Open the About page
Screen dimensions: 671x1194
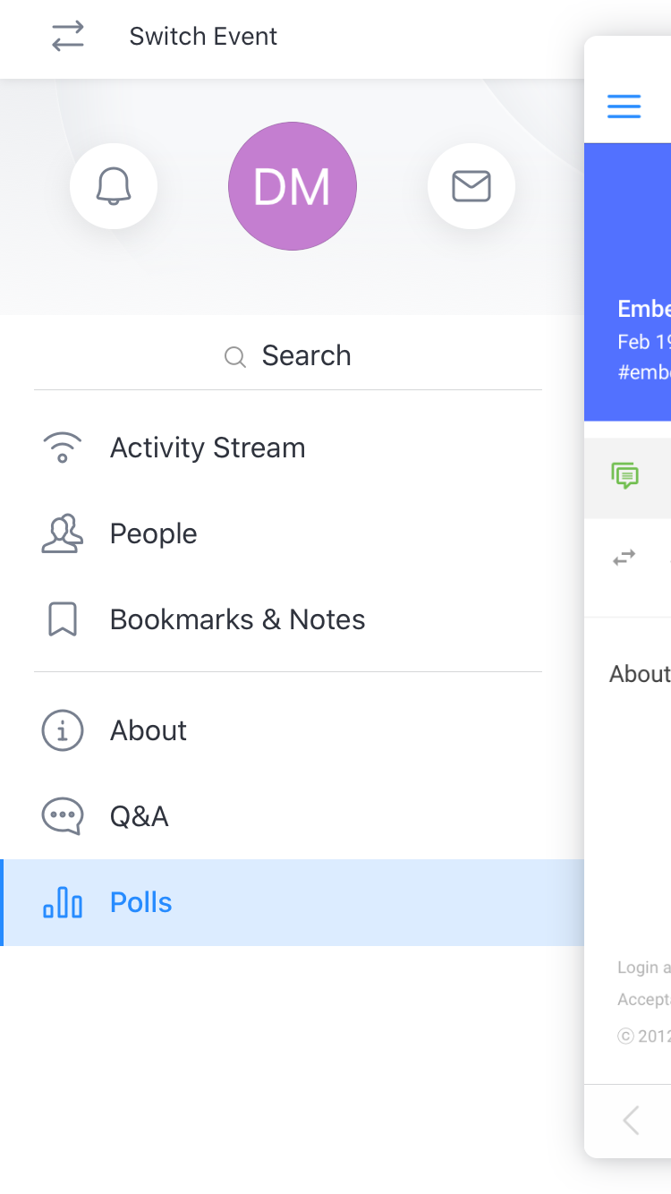point(292,730)
